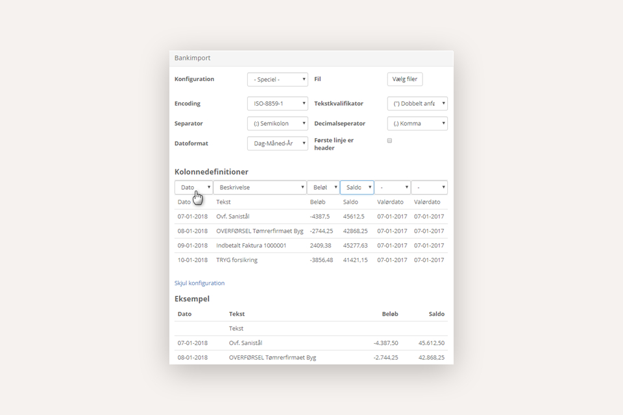623x415 pixels.
Task: Click the Skjul konfiguration link
Action: pos(199,283)
